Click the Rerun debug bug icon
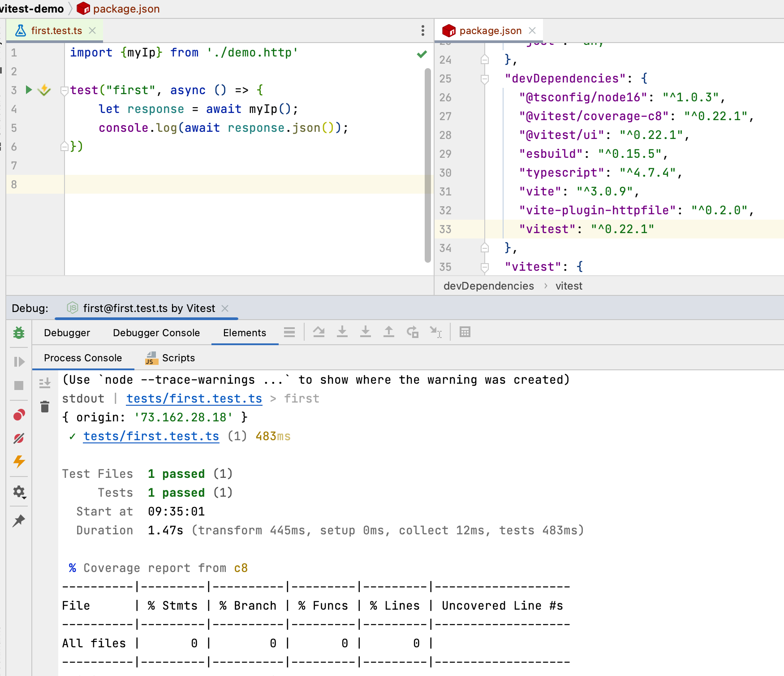The height and width of the screenshot is (676, 784). 19,333
